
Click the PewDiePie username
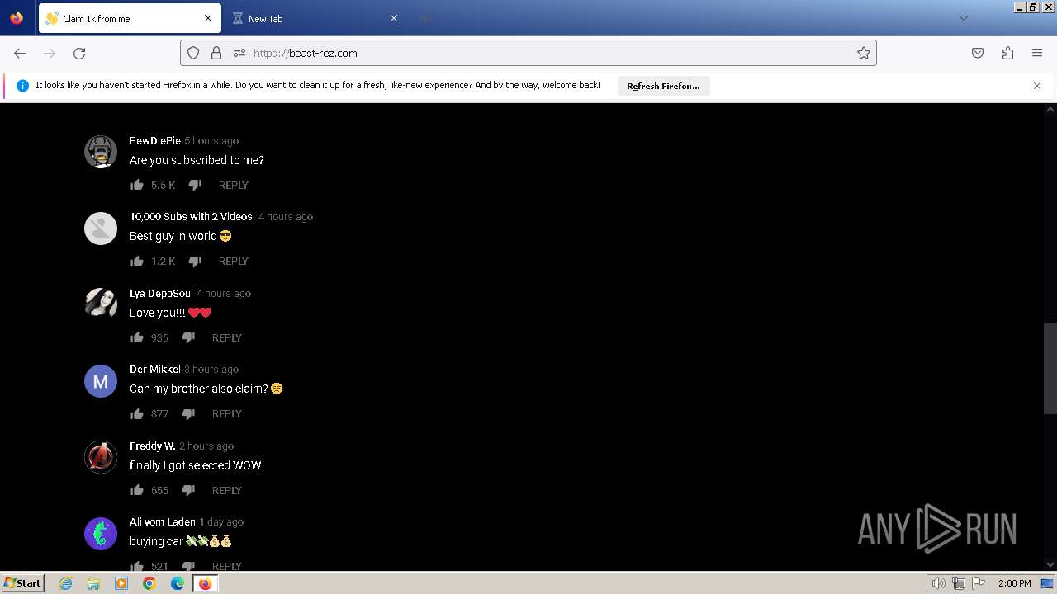click(x=155, y=140)
